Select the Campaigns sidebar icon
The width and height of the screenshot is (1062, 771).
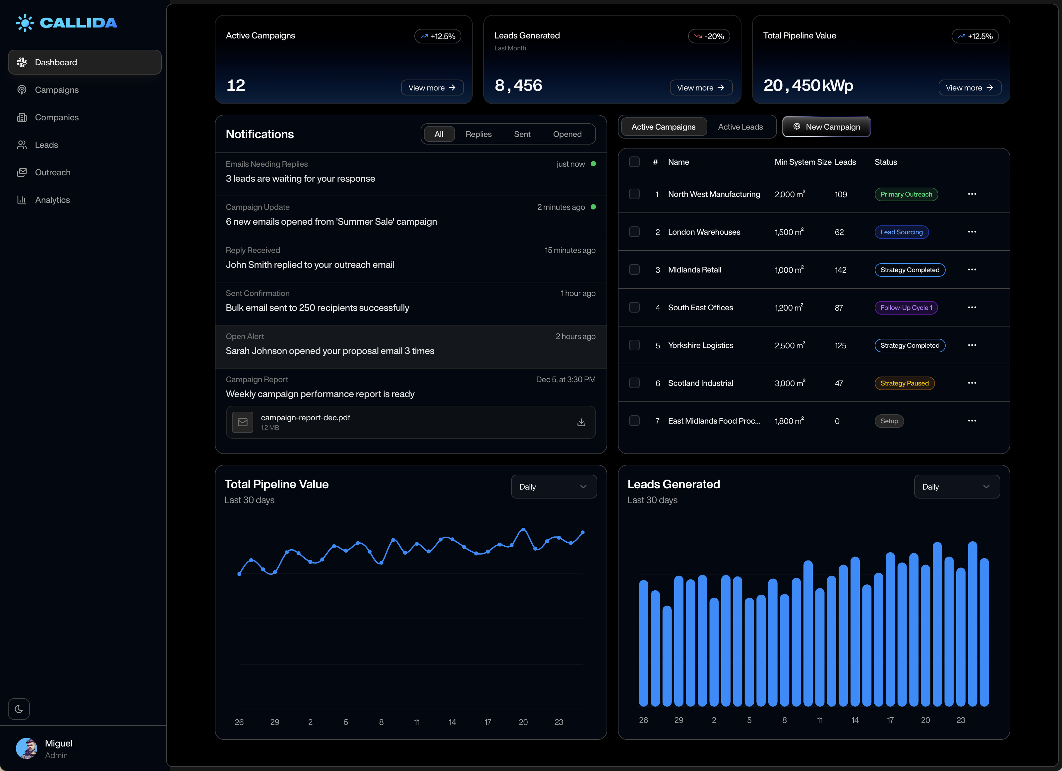22,89
